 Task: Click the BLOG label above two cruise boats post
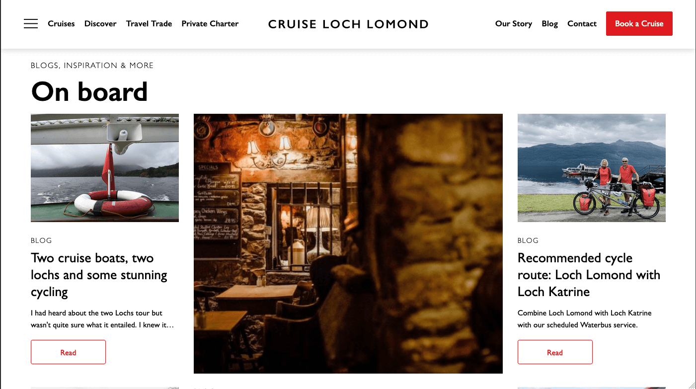coord(41,240)
